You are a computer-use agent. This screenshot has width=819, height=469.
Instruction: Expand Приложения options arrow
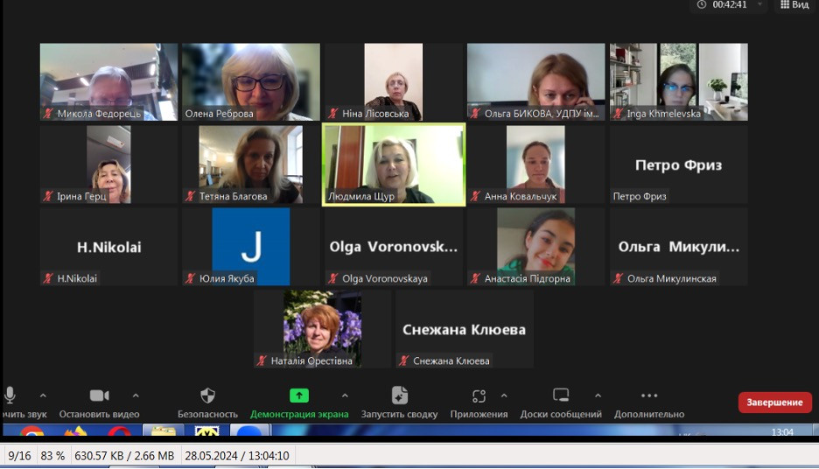[504, 395]
